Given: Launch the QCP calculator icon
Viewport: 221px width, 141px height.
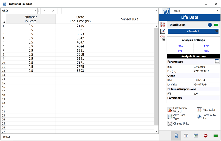Looking at the screenshot, I should coord(163,38).
